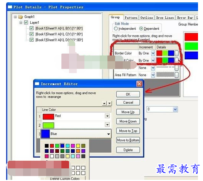Pick black in the color palette popup
This screenshot has width=203, height=181.
pos(46,146)
